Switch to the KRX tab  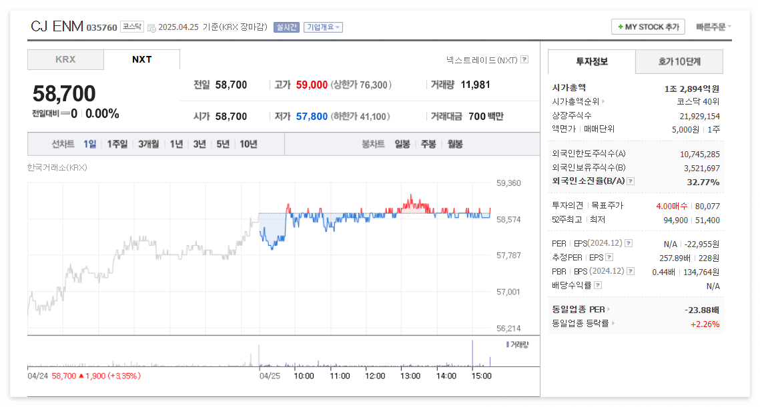[x=65, y=59]
